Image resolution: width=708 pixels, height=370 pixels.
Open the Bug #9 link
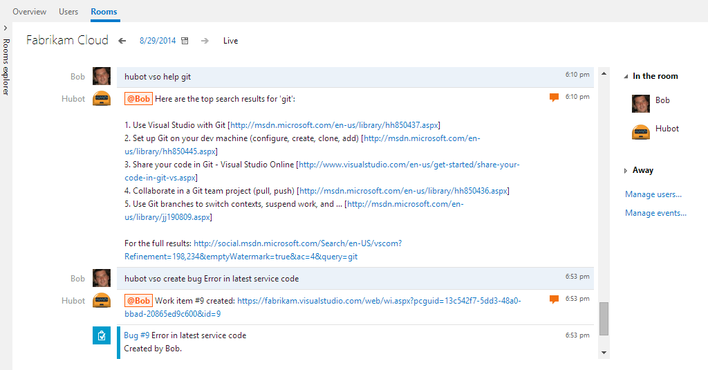(137, 335)
